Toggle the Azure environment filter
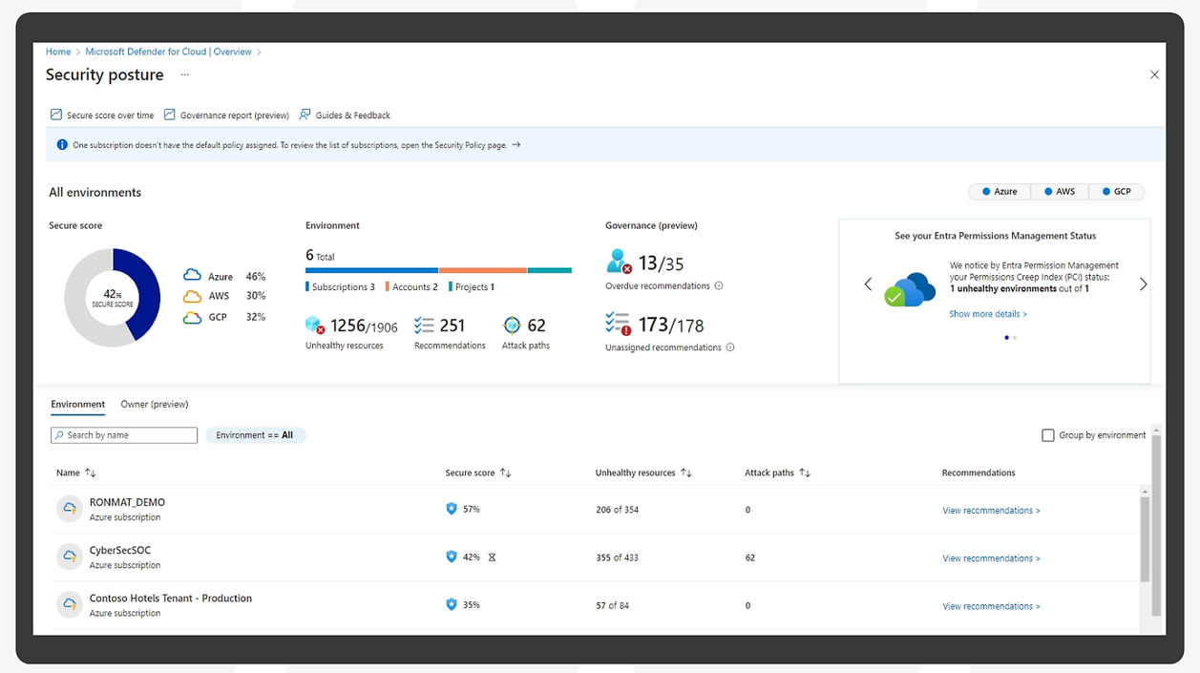This screenshot has width=1200, height=673. tap(1000, 192)
